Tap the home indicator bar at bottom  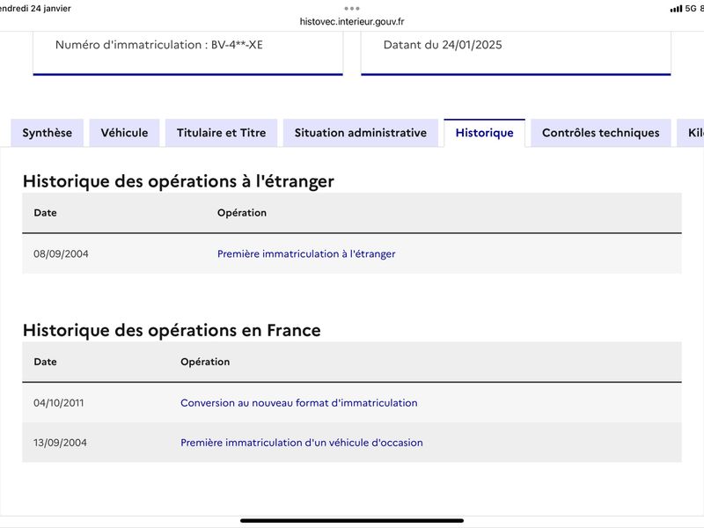click(352, 521)
